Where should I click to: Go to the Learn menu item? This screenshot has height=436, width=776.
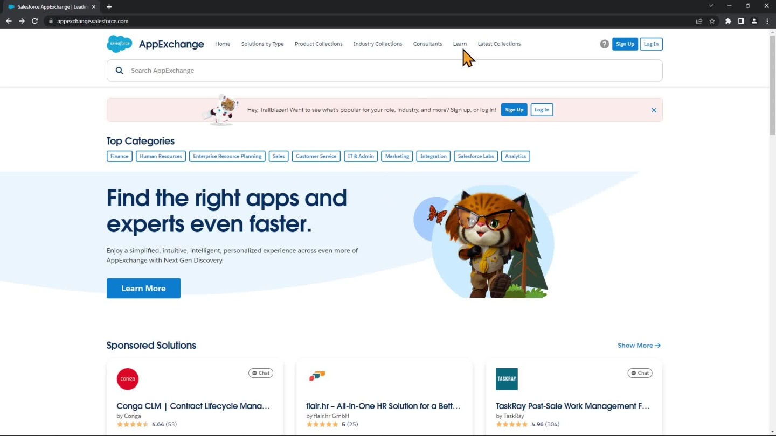(x=460, y=44)
